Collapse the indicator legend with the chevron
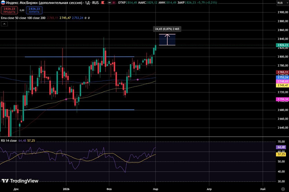 click(x=4, y=24)
